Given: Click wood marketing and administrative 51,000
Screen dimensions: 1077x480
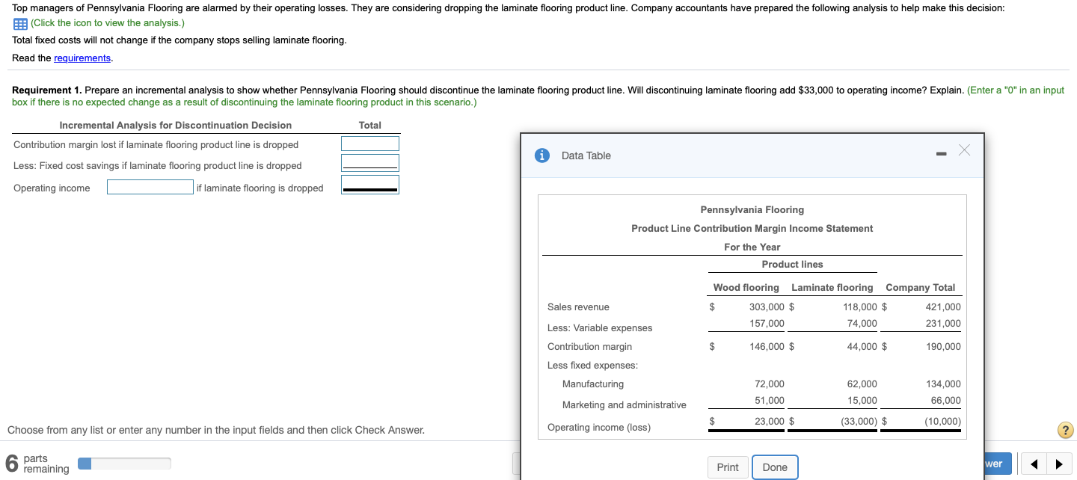Looking at the screenshot, I should pos(770,400).
